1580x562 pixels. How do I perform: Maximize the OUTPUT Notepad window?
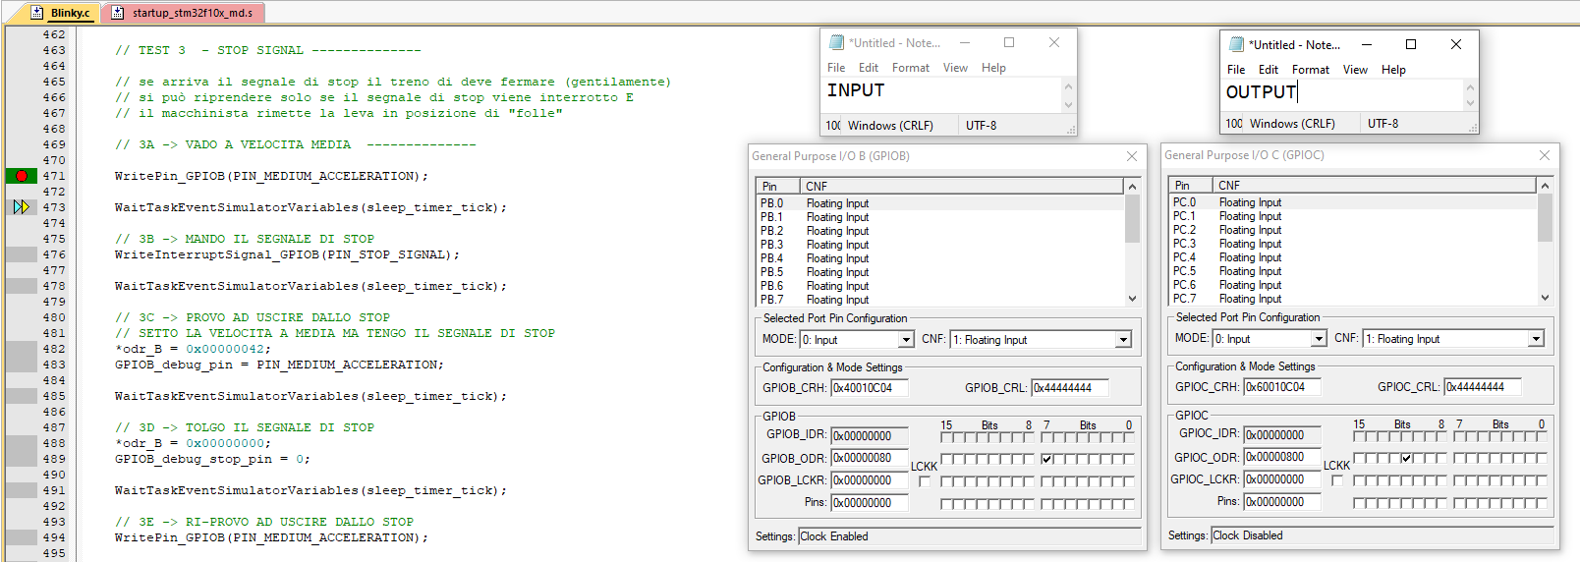click(x=1411, y=44)
